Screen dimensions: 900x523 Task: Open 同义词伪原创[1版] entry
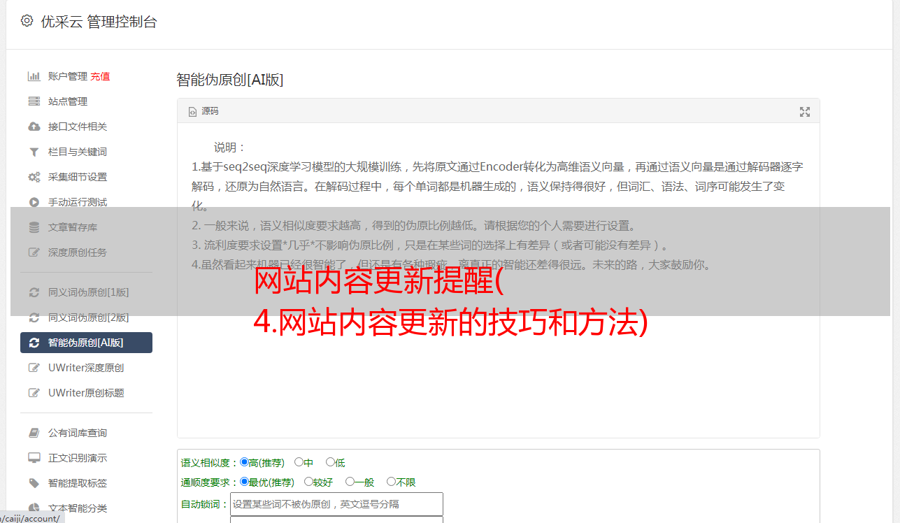[x=88, y=292]
